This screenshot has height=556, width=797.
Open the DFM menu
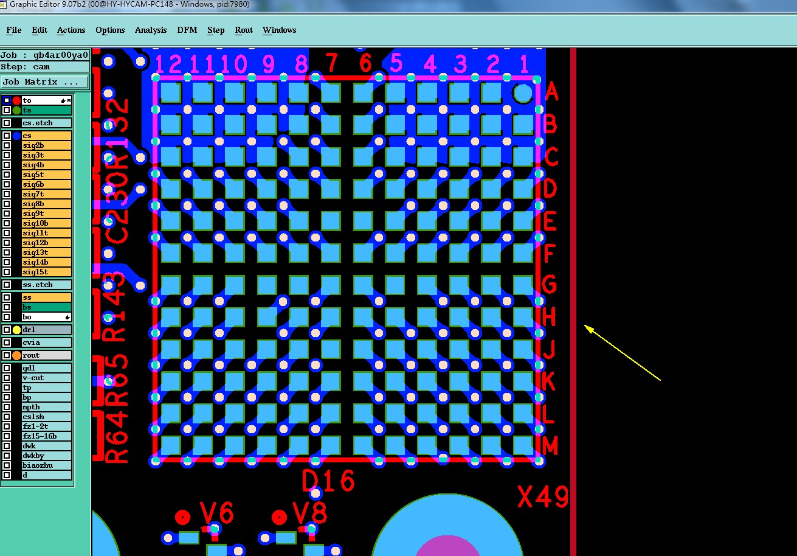point(187,30)
